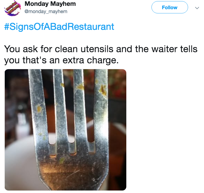
Task: Follow the Monday Mayhem account
Action: click(170, 8)
